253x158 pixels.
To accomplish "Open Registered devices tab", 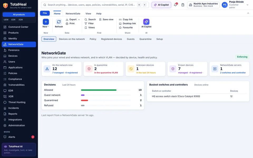I will 111,39.
